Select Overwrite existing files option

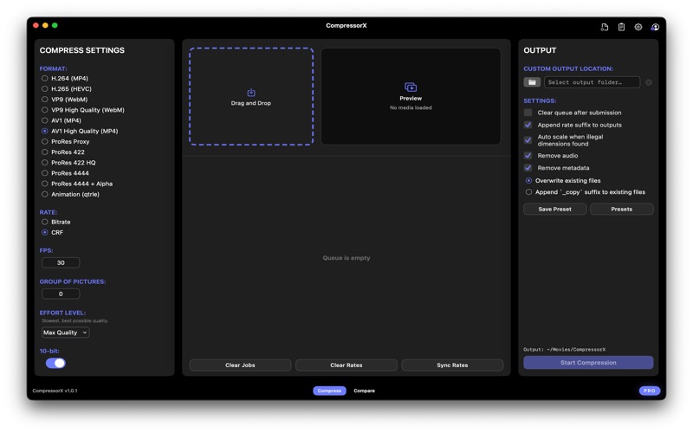point(562,181)
